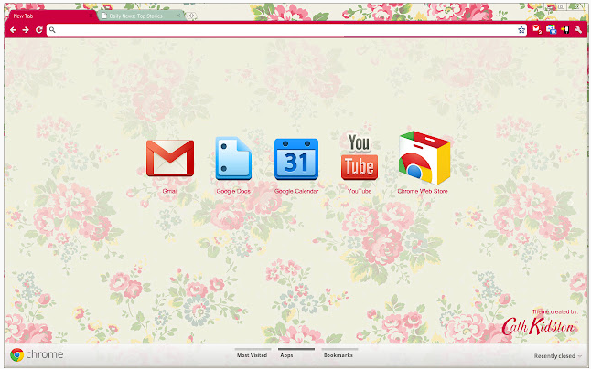Select the Most Visited section
Image resolution: width=591 pixels, height=369 pixels.
pos(252,355)
